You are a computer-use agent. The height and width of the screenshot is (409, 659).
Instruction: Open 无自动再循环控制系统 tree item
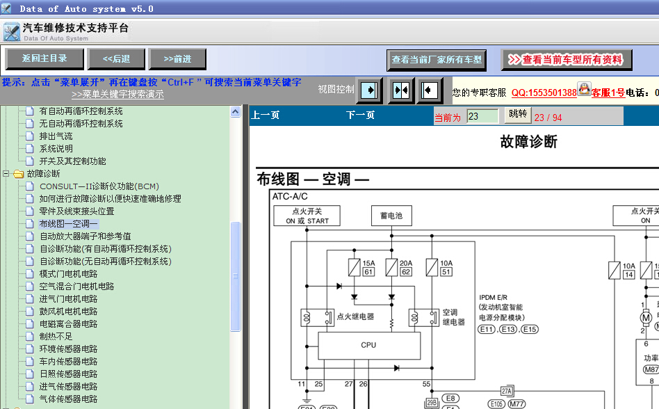(x=81, y=124)
